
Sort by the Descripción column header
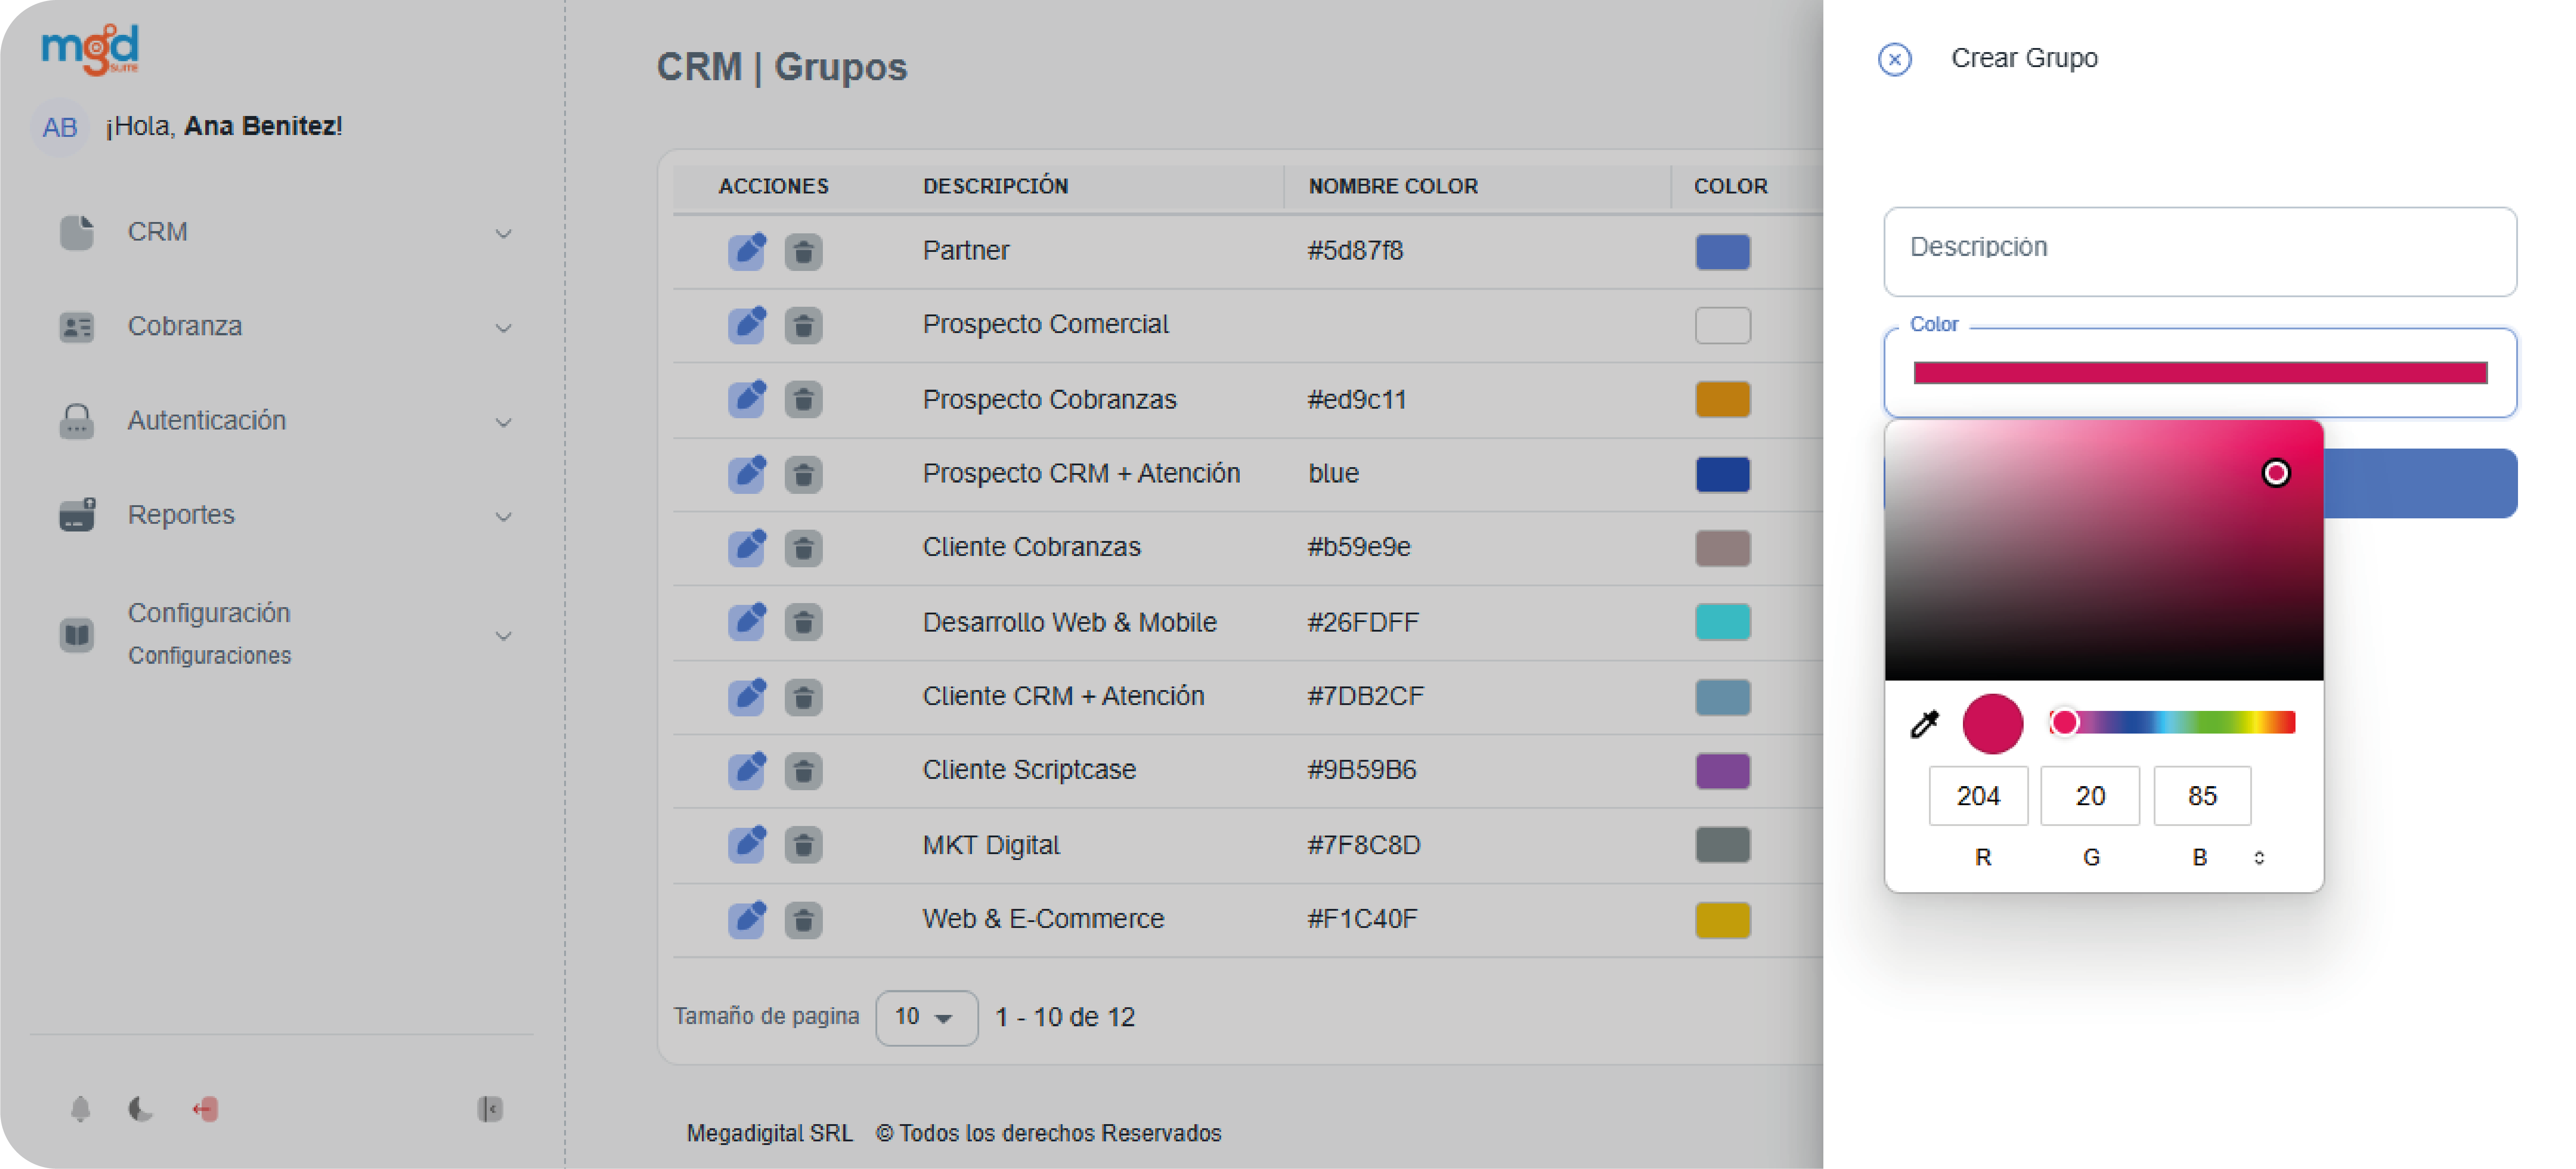[x=995, y=186]
